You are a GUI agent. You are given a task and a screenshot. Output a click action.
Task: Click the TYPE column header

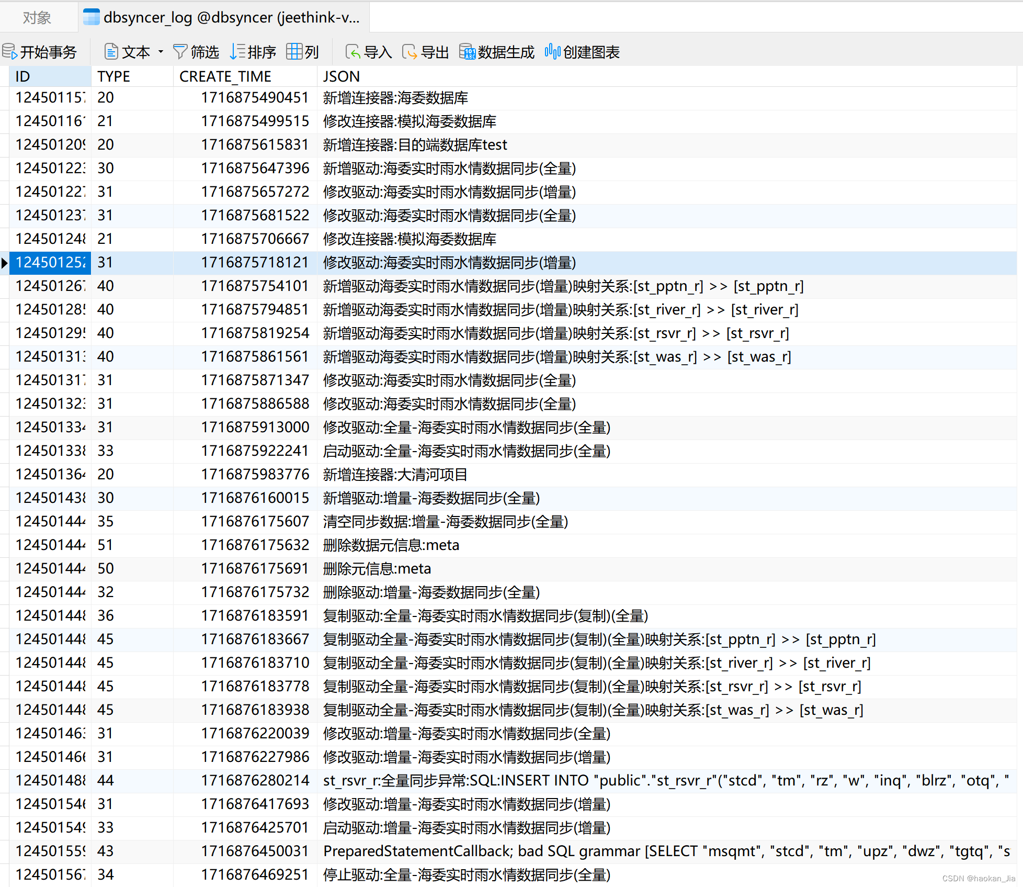(x=113, y=76)
